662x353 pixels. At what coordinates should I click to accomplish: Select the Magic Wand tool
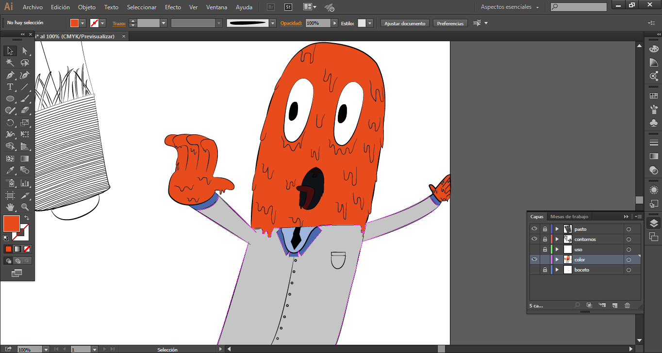pos(10,63)
